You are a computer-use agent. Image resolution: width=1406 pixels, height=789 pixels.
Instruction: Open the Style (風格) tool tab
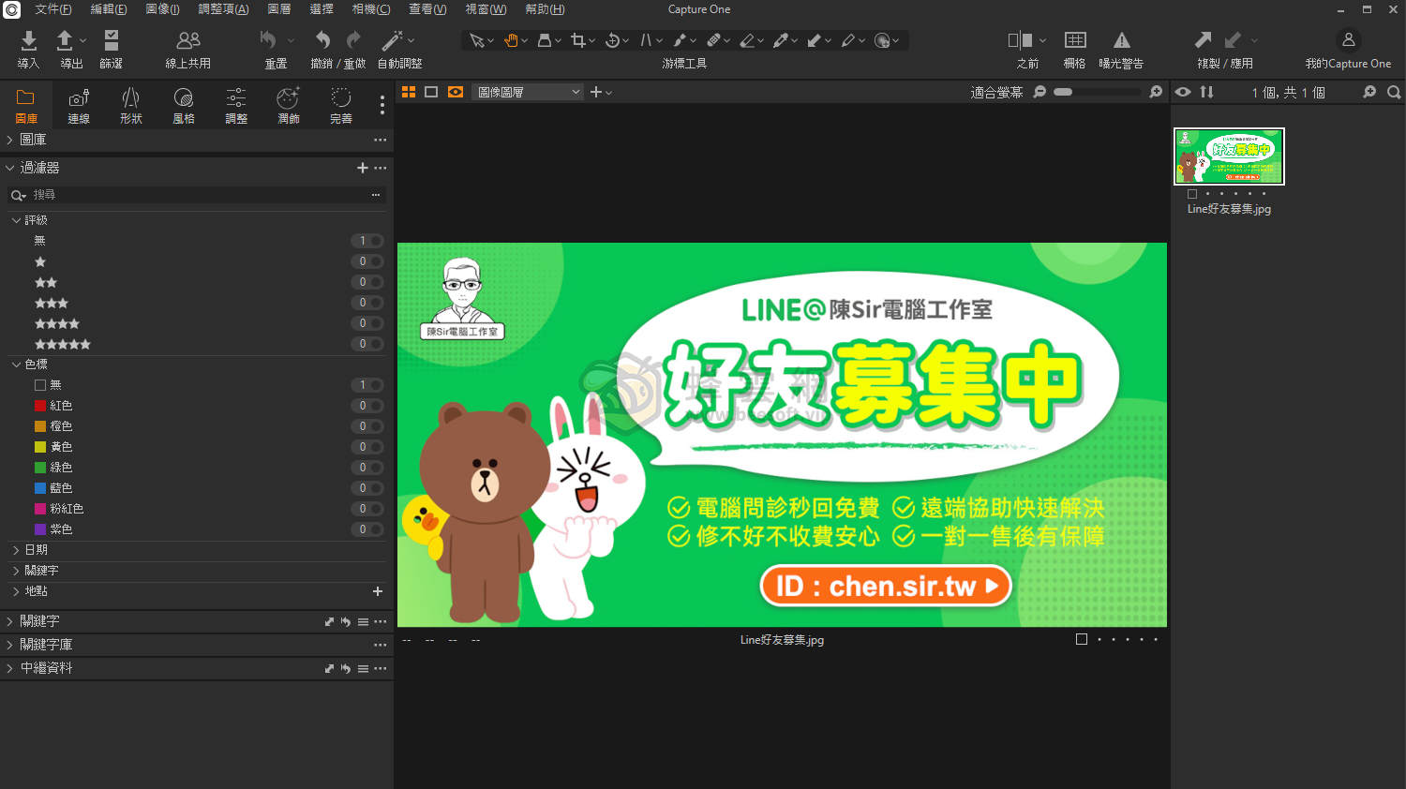184,106
